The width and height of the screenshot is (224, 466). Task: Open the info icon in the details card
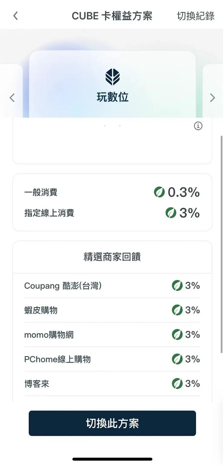click(x=199, y=126)
